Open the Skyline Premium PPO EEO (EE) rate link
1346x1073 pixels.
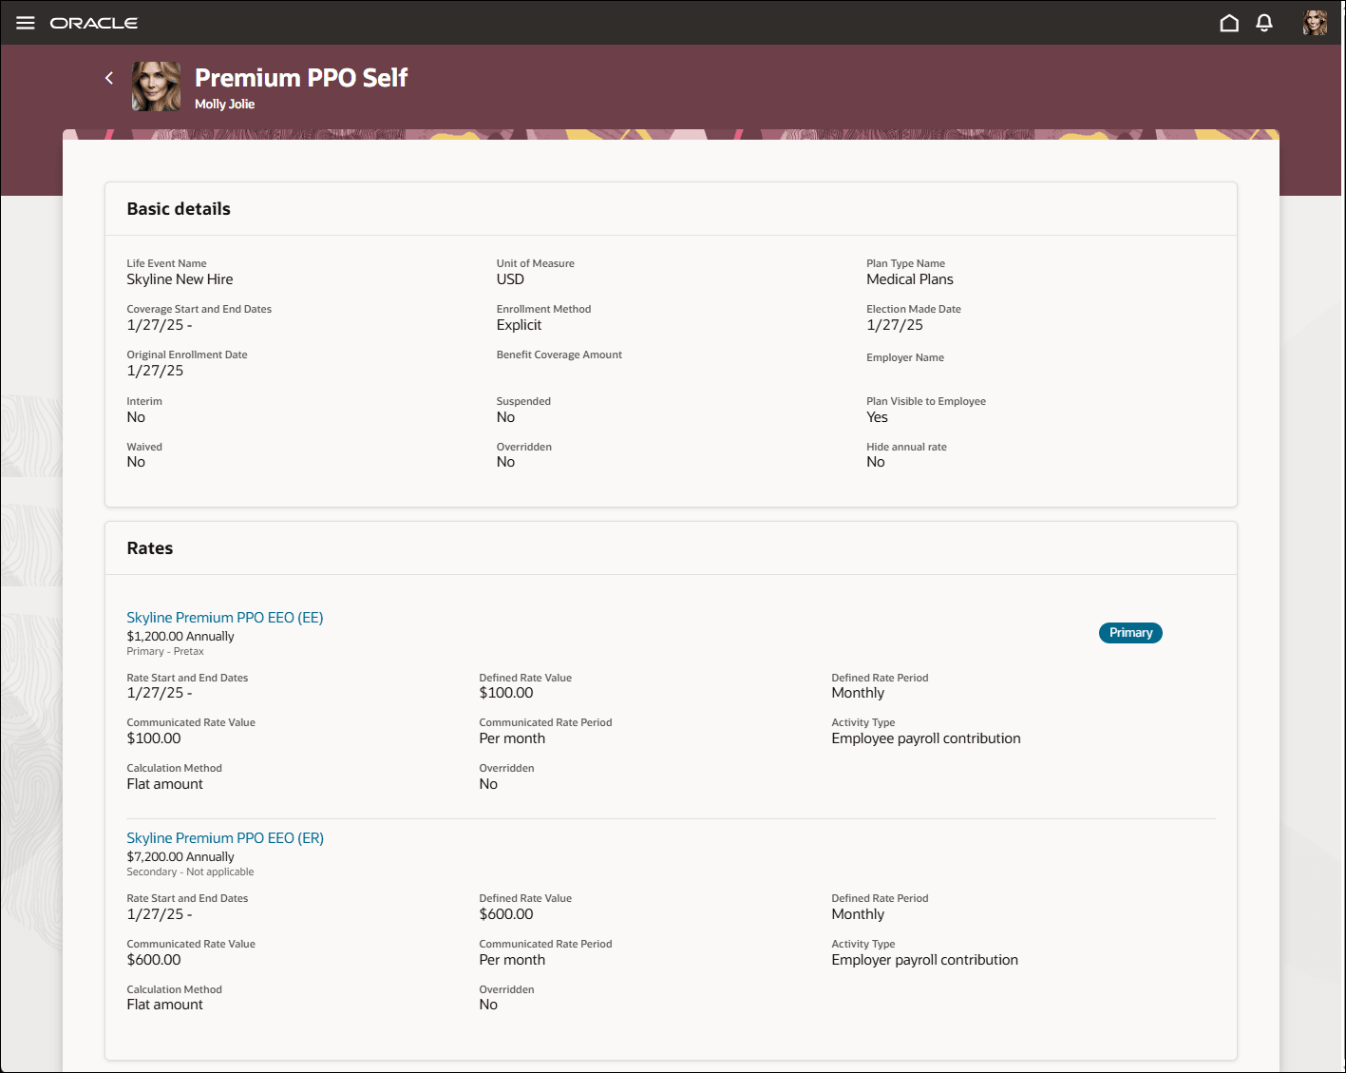pos(225,618)
